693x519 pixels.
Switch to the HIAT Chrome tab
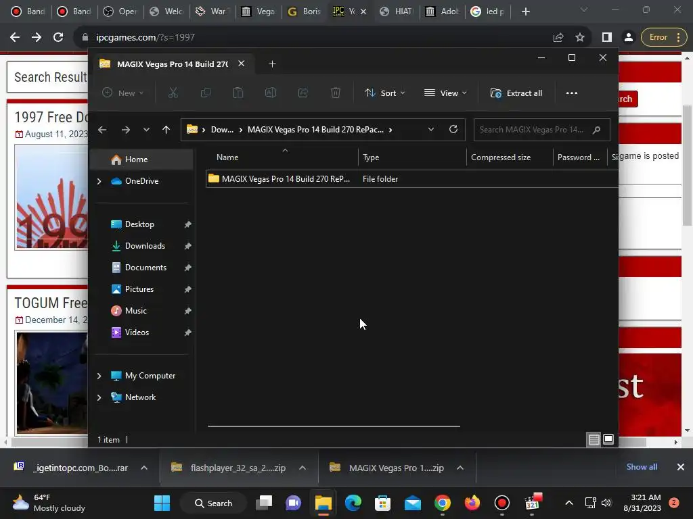coord(397,11)
